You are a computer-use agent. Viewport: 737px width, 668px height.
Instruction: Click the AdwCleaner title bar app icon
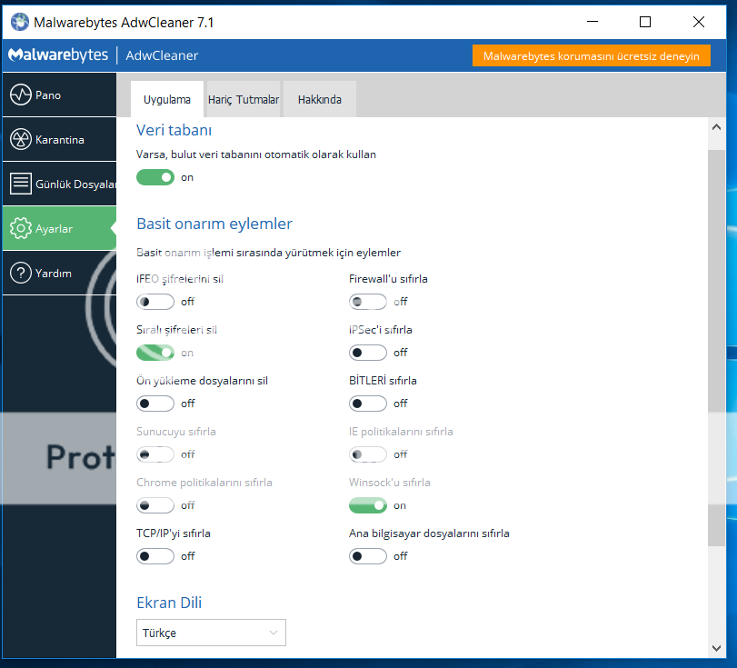point(19,21)
